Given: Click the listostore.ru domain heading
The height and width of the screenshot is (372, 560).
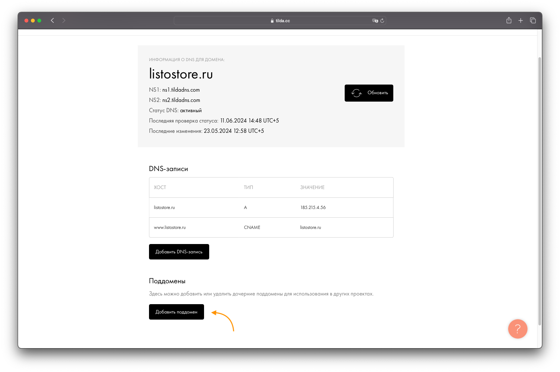Looking at the screenshot, I should coord(181,74).
